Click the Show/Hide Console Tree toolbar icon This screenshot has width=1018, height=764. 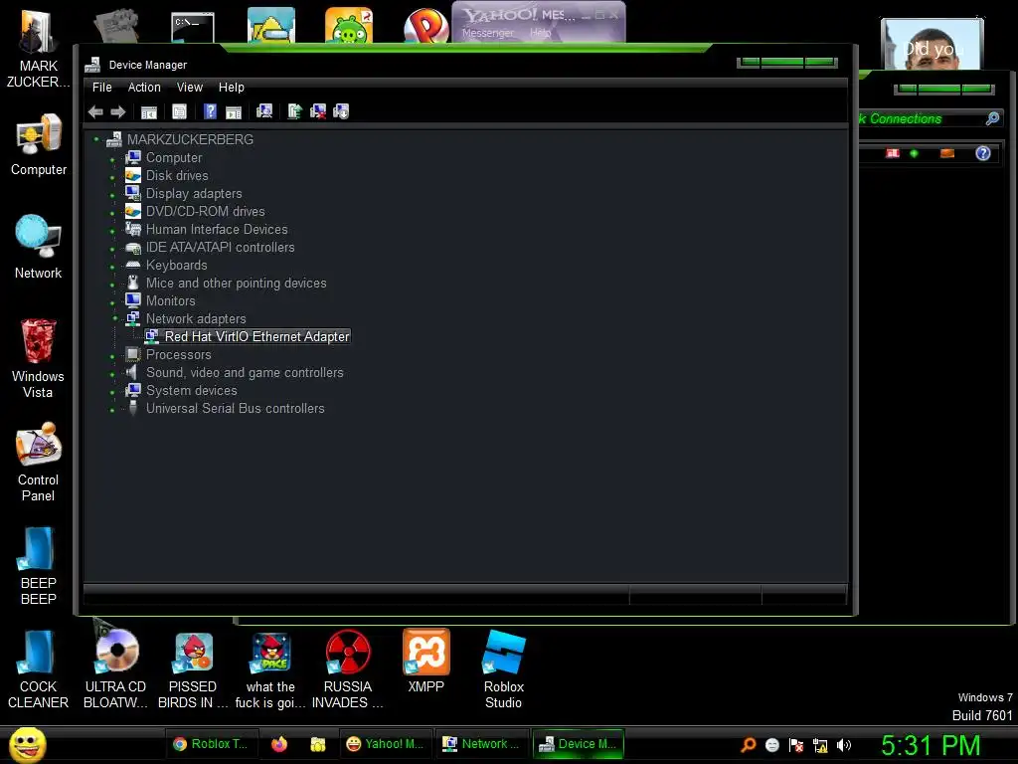point(149,112)
